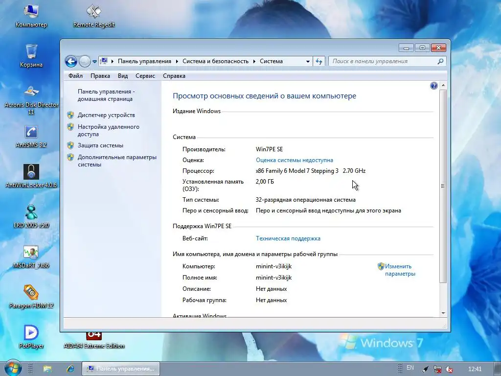This screenshot has height=376, width=501.
Task: Select the Paragon HDM 12 icon
Action: click(31, 297)
